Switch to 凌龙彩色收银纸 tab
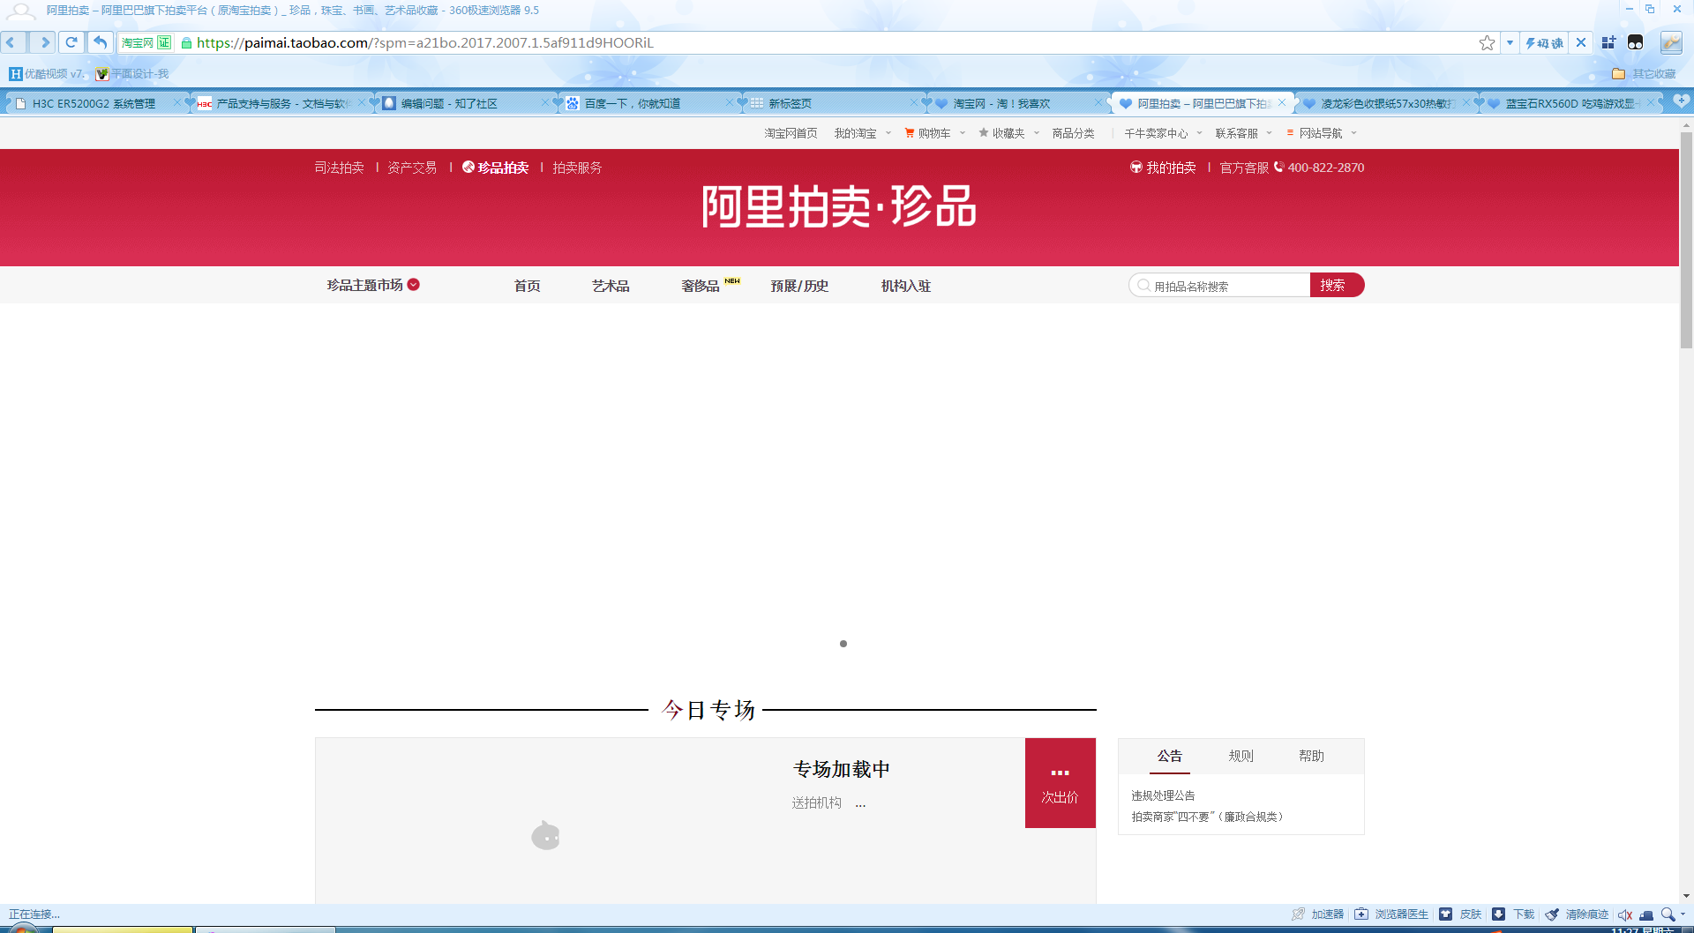1694x933 pixels. (x=1386, y=103)
